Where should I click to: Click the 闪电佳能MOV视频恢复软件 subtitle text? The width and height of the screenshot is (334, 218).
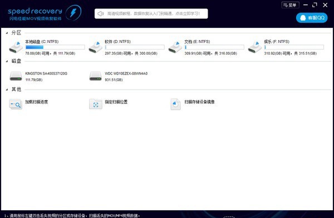tap(36, 18)
